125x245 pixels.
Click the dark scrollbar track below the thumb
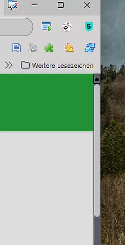pos(97,231)
